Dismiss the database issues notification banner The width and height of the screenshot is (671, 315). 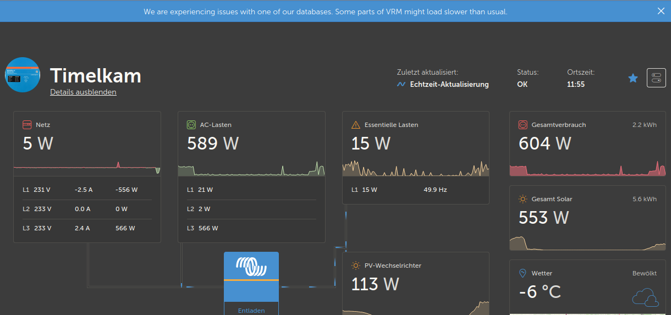tap(661, 11)
